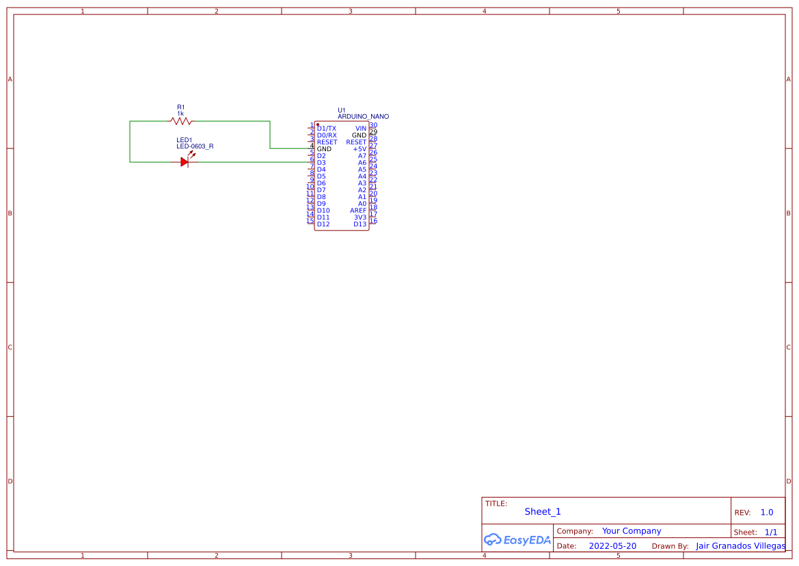Click the GND label at pin 29

[360, 135]
